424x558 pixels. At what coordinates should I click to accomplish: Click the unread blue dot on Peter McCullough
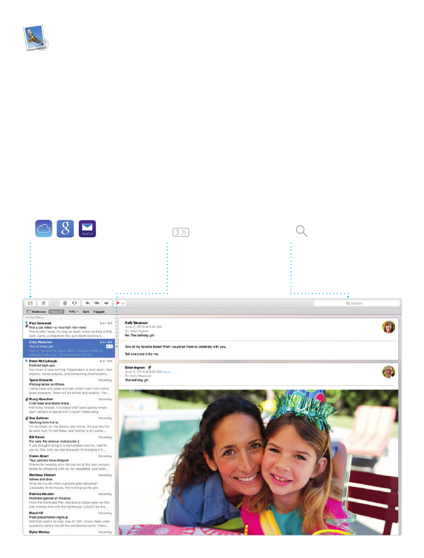pos(26,361)
